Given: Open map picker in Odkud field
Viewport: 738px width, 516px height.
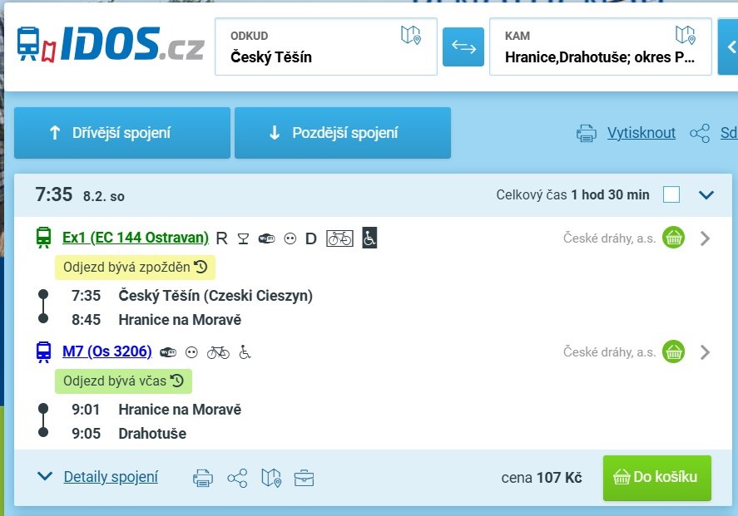Looking at the screenshot, I should tap(410, 35).
